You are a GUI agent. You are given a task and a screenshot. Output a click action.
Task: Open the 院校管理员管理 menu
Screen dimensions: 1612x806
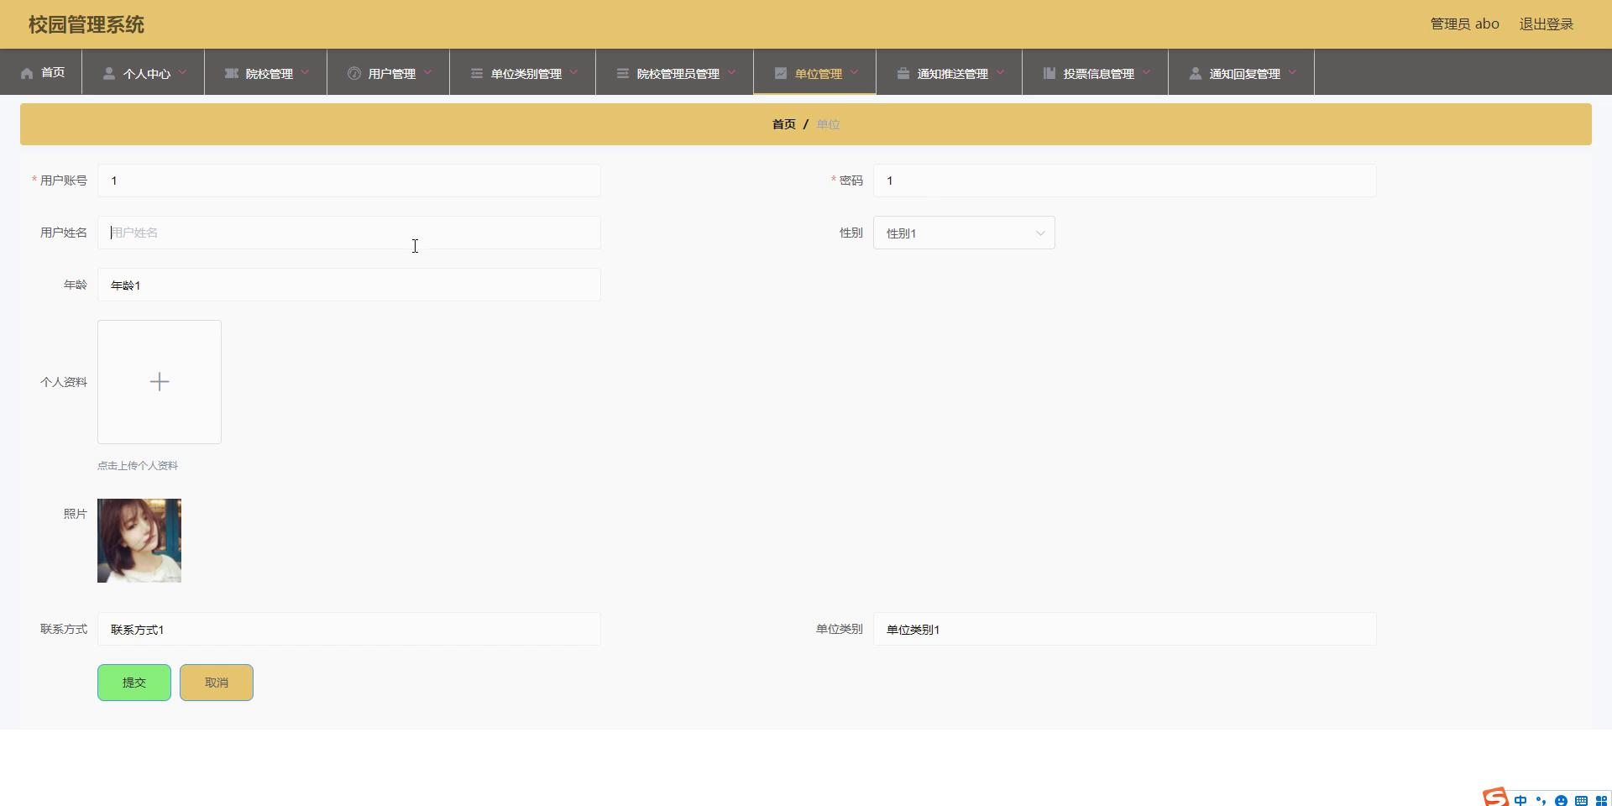pyautogui.click(x=677, y=74)
